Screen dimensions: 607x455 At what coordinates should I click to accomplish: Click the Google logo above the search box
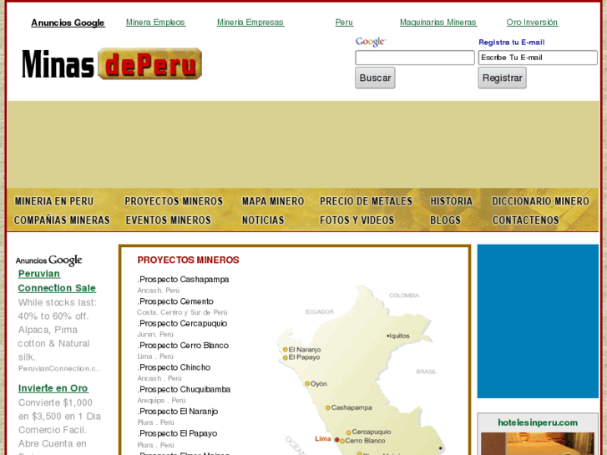[x=371, y=42]
